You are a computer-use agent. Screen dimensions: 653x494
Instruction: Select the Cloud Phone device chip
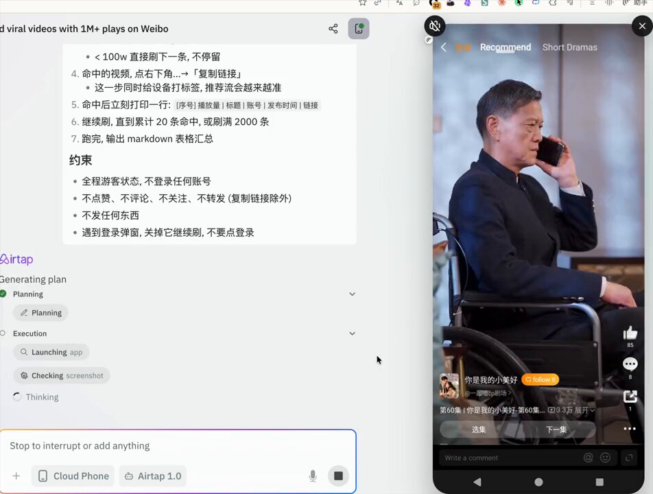(73, 476)
